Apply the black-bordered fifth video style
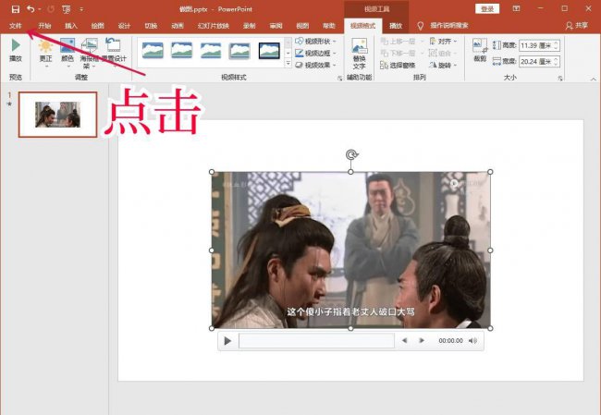The width and height of the screenshot is (601, 415). click(x=269, y=51)
